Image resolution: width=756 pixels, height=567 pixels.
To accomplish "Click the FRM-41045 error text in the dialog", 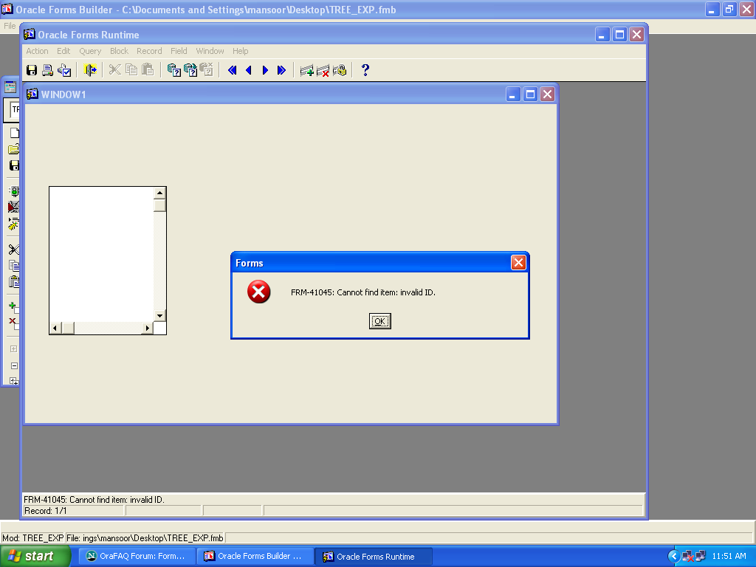I will (363, 292).
